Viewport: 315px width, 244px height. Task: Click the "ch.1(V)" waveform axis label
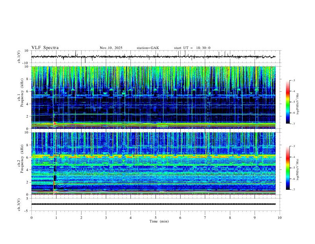pyautogui.click(x=19, y=57)
